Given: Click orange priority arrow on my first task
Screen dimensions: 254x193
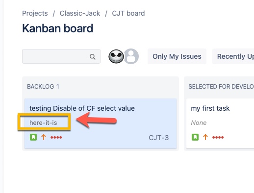Looking at the screenshot, I should (x=205, y=137).
